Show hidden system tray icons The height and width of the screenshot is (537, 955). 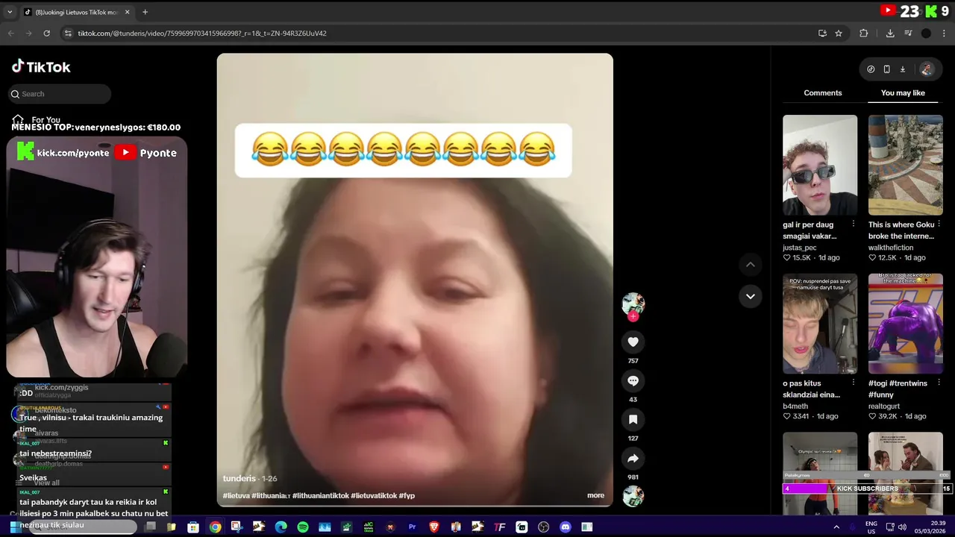[x=836, y=527]
